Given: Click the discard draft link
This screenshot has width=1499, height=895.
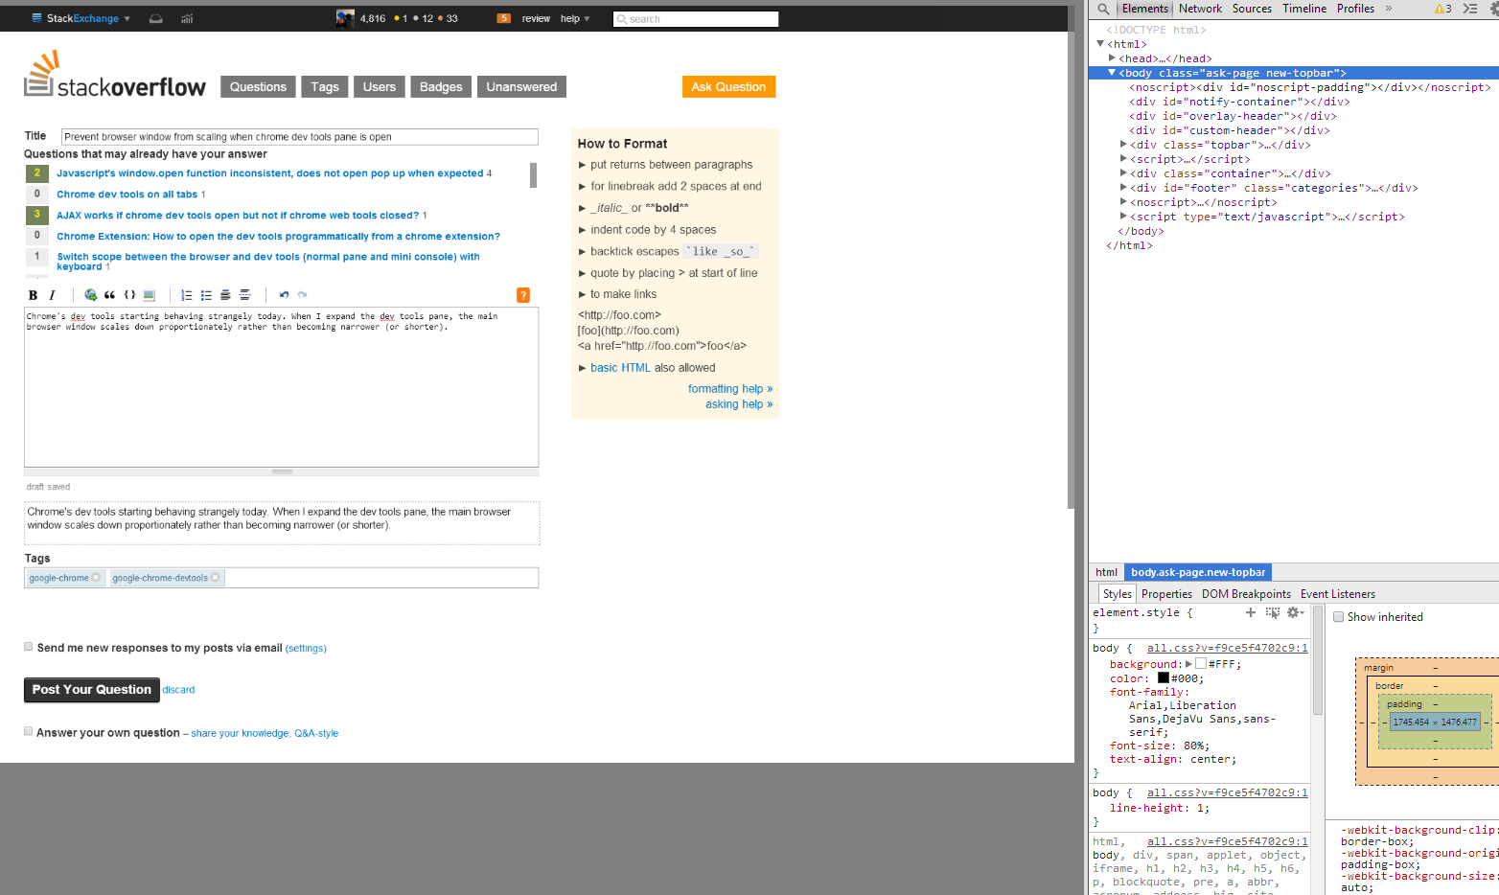Looking at the screenshot, I should tap(178, 690).
